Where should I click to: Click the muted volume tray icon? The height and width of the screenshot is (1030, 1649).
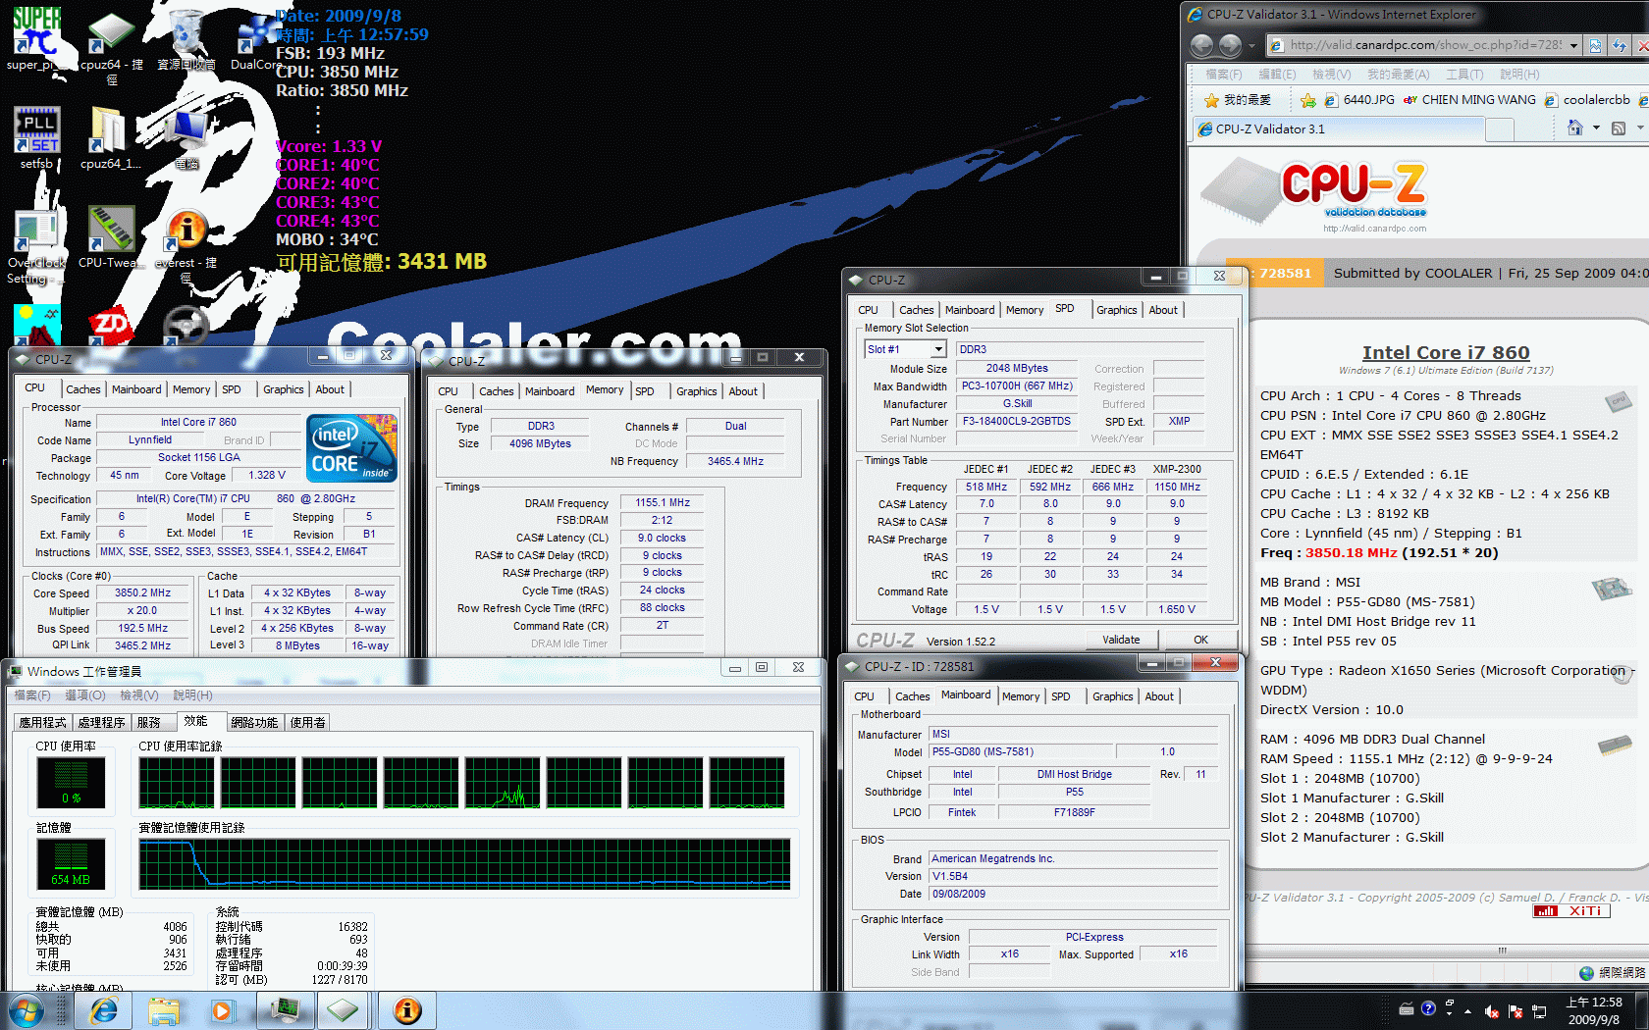(1492, 1011)
